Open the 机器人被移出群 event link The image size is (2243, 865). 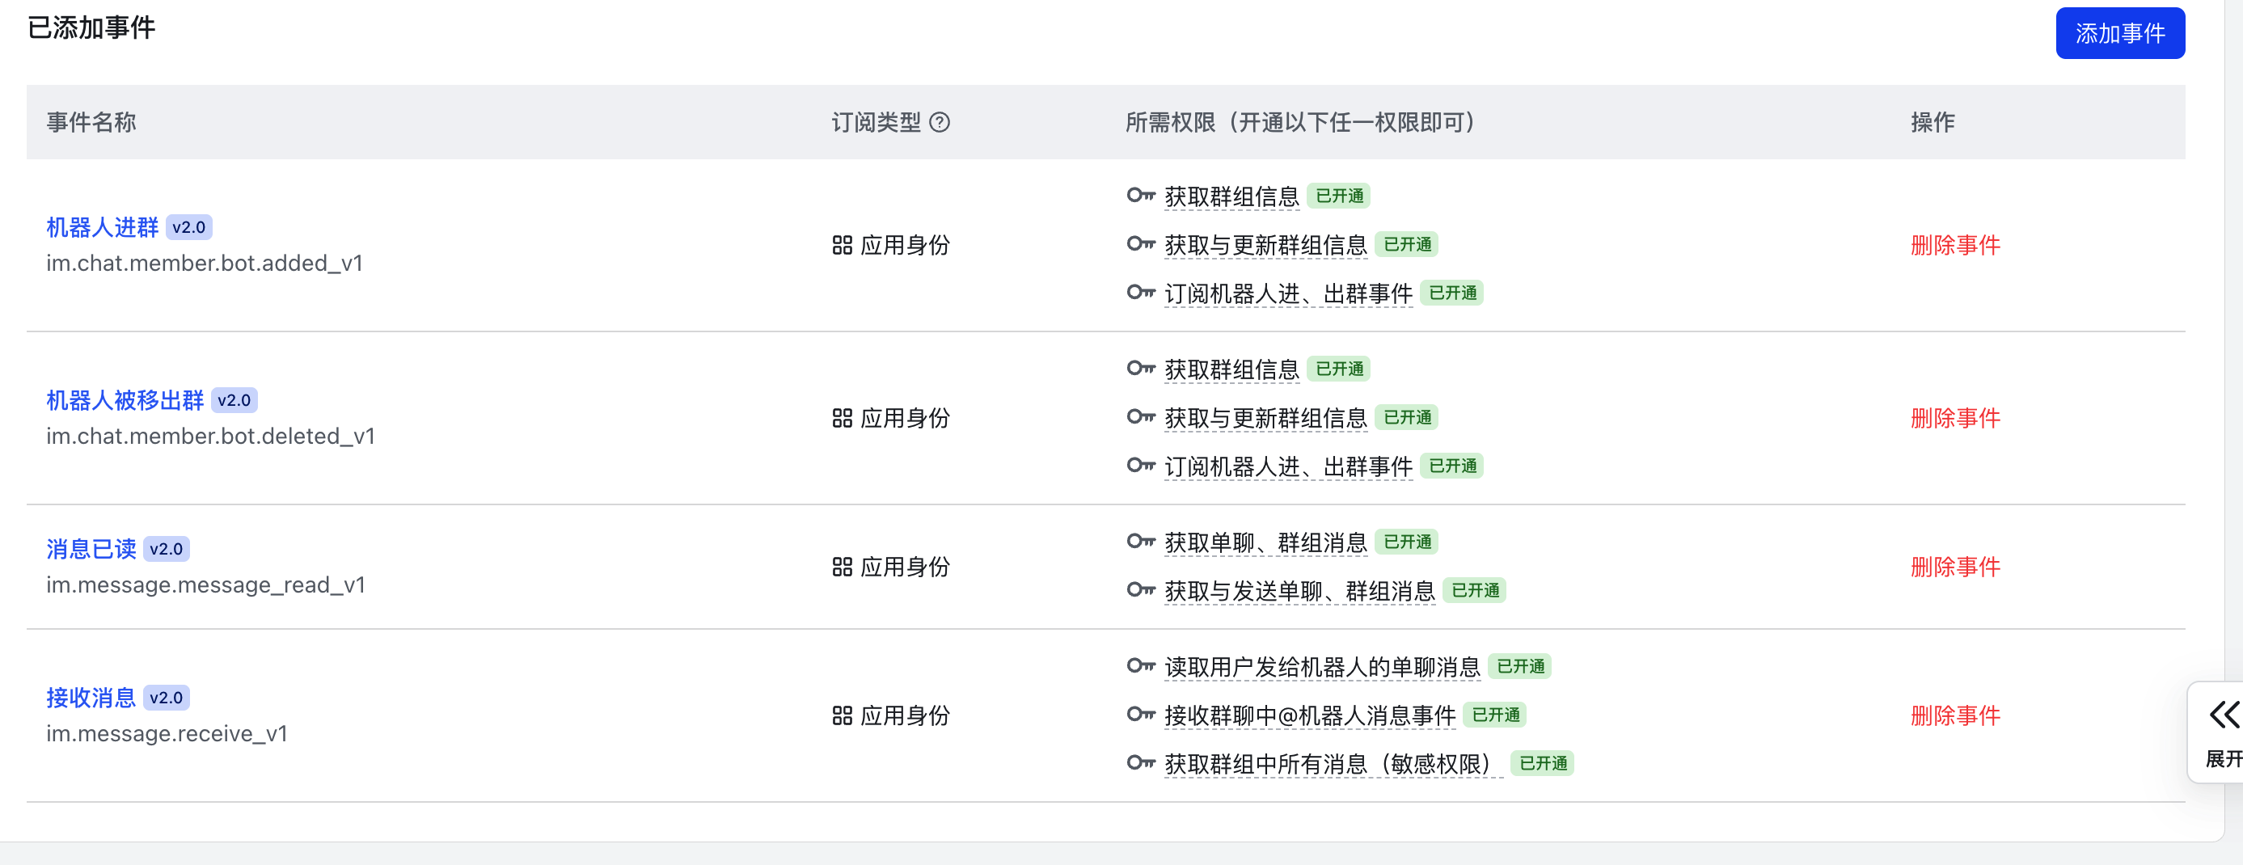coord(125,399)
